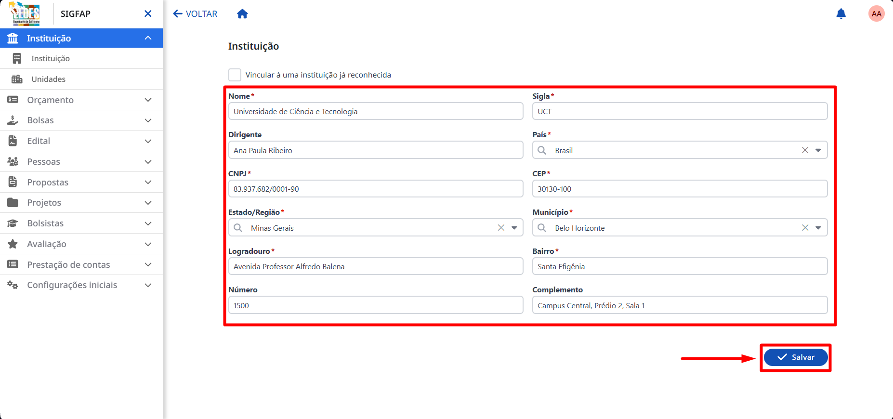This screenshot has height=419, width=893.
Task: Clear the Belo Horizonte município selection
Action: 805,228
